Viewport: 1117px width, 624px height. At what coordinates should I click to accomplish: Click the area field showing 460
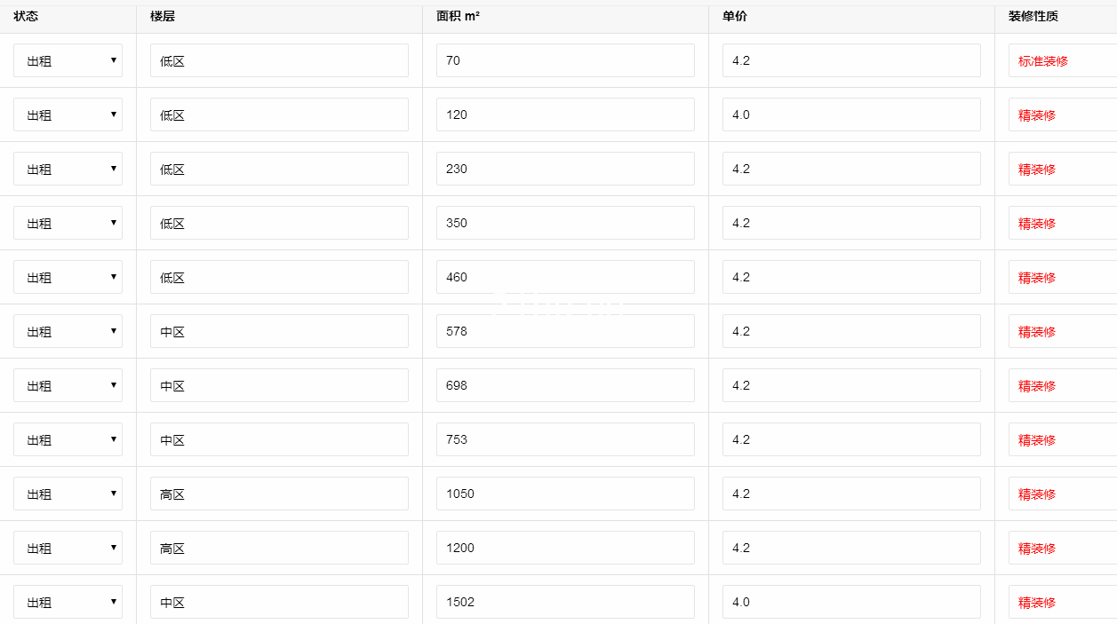tap(565, 277)
